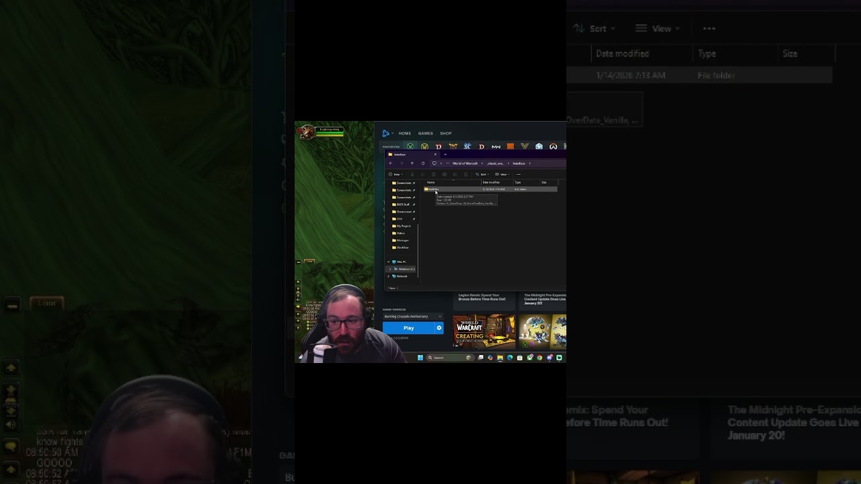Expand the Network tree node
Viewport: 861px width, 484px height.
pos(389,276)
